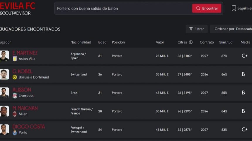Open the Filtrar filter options

[x=197, y=29]
